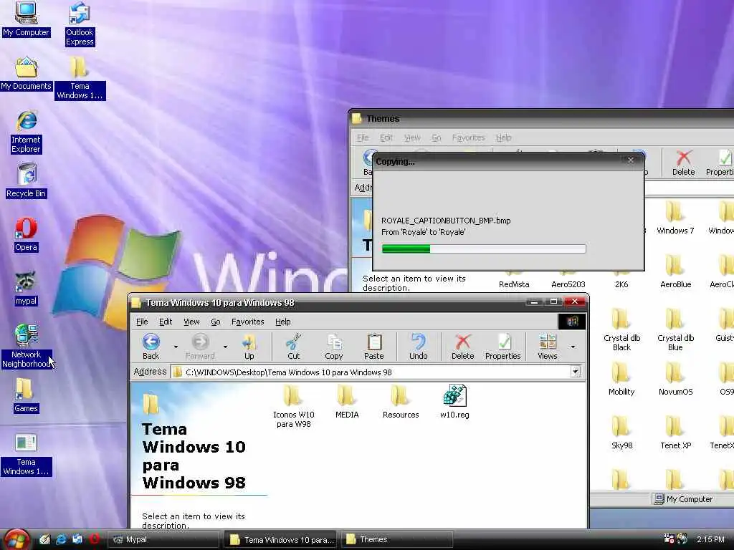The width and height of the screenshot is (734, 550).
Task: Open Edit menu in Tema Windows 10 window
Action: point(166,322)
